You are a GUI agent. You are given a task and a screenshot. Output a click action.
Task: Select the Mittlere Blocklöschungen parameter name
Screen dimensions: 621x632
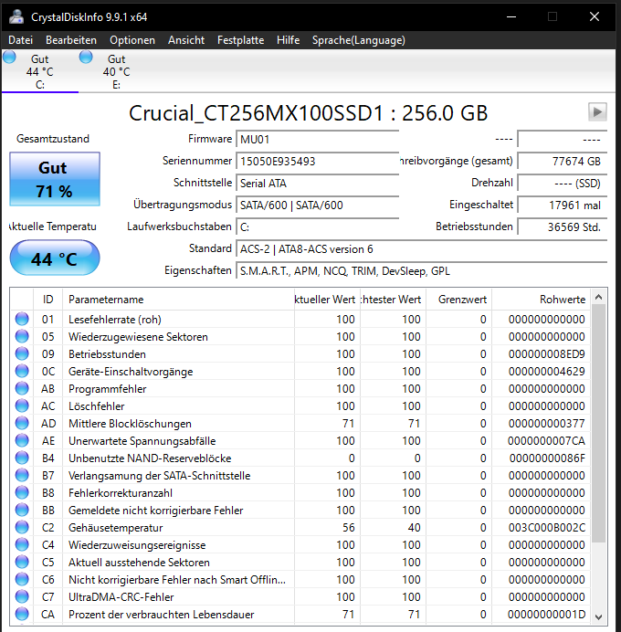(x=130, y=424)
